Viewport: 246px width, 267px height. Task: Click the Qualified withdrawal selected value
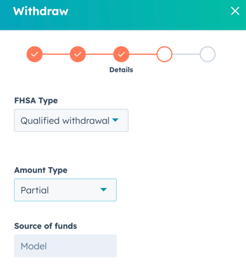pyautogui.click(x=65, y=121)
